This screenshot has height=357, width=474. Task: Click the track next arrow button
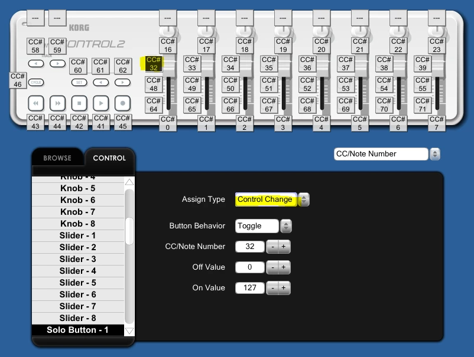[57, 64]
